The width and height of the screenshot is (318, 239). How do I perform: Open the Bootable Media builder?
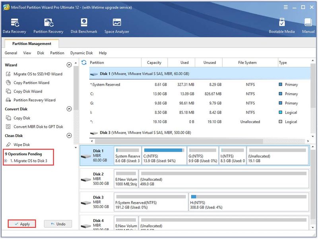click(282, 26)
